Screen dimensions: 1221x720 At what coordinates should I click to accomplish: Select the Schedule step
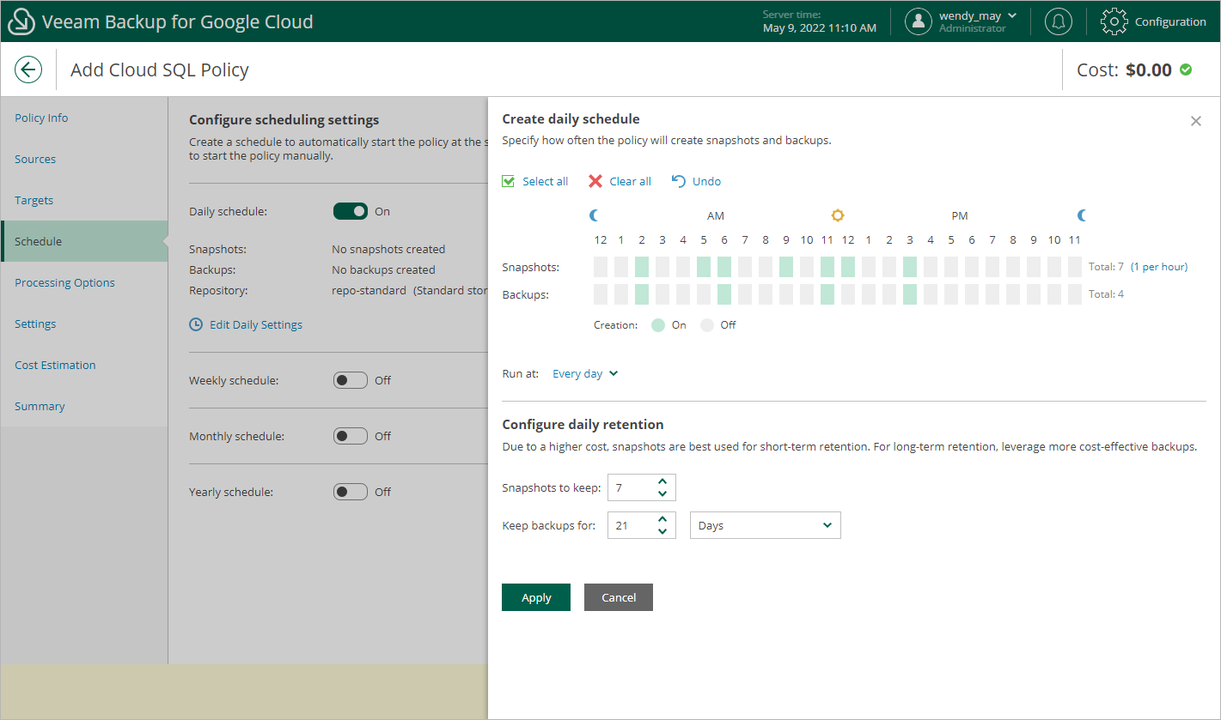point(84,241)
